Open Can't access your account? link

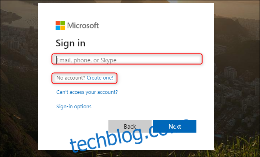coord(87,92)
